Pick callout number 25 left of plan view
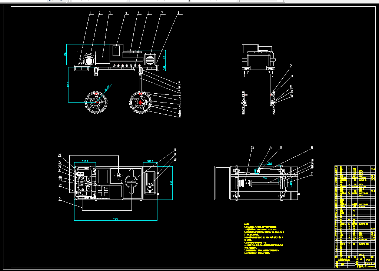 (60, 170)
